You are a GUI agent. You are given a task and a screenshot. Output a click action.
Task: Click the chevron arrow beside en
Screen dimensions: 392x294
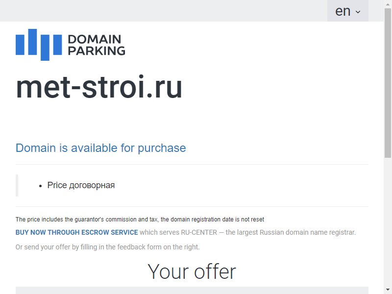358,12
